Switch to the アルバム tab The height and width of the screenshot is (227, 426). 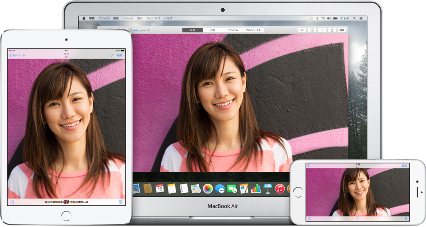pyautogui.click(x=233, y=30)
